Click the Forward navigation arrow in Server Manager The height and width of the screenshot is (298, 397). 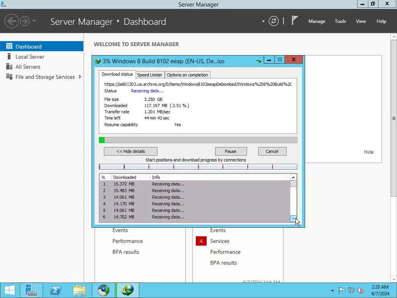coord(25,21)
